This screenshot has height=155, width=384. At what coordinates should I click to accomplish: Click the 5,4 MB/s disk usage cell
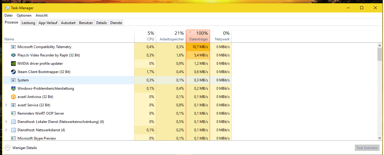click(198, 55)
